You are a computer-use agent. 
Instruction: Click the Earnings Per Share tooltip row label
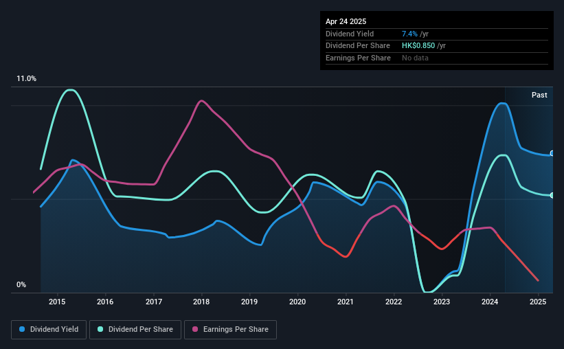(358, 58)
